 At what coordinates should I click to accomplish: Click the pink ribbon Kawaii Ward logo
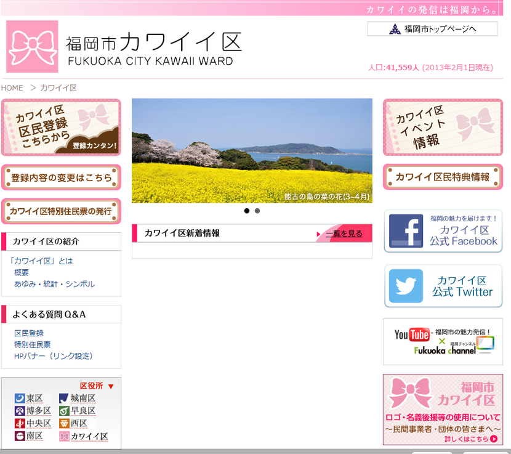click(32, 47)
